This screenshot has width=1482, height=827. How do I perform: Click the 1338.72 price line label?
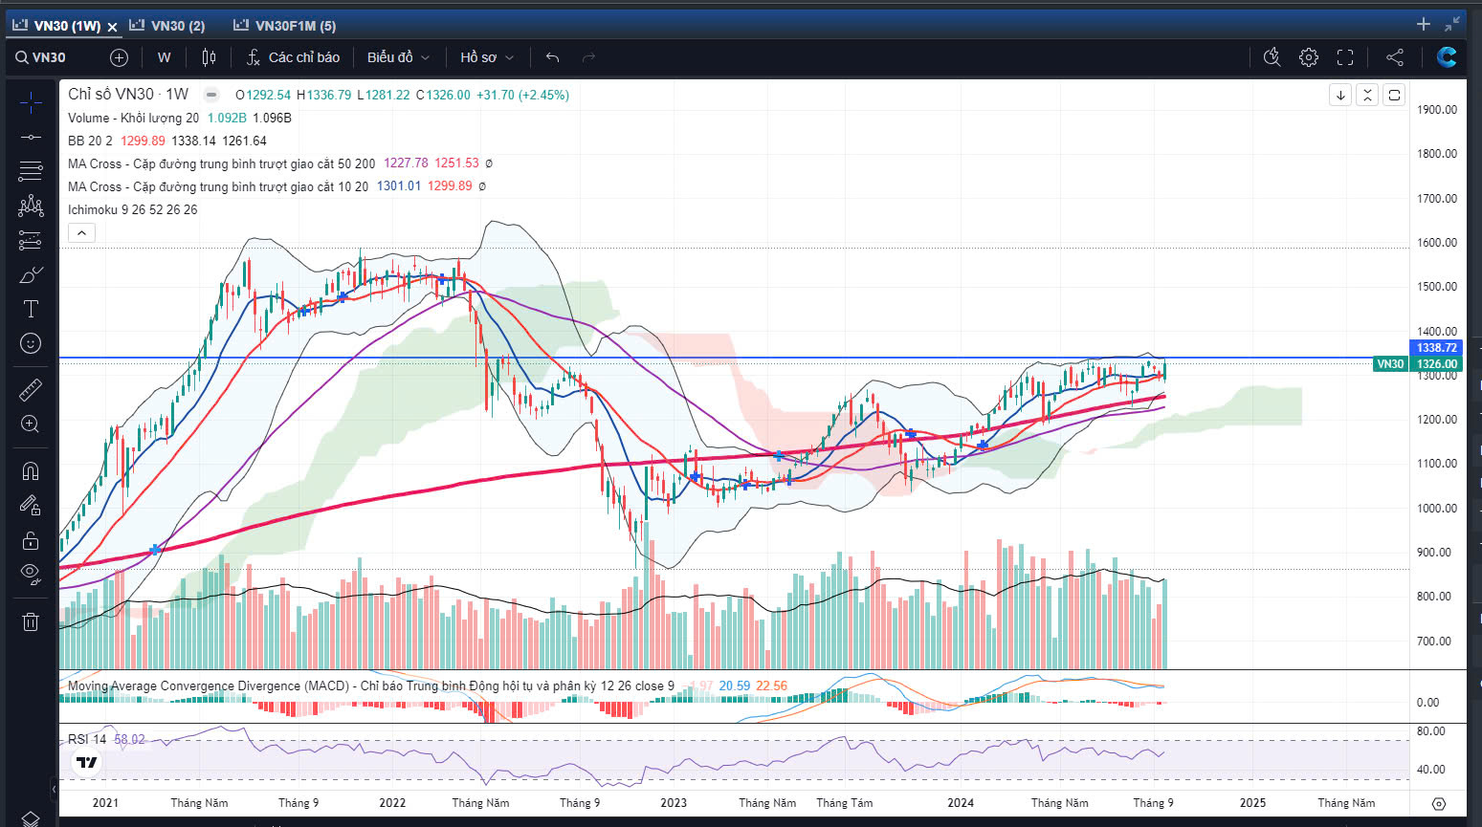1436,348
